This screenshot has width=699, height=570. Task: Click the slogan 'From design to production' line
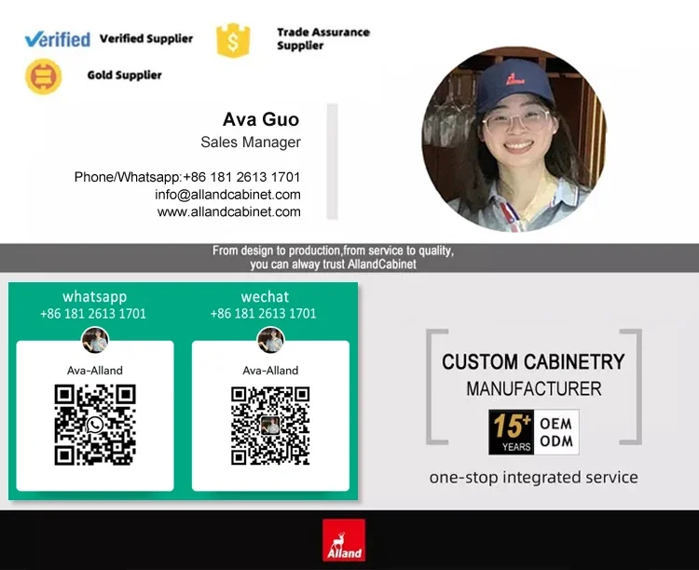pyautogui.click(x=333, y=251)
